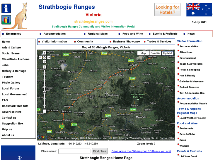Click Terms of Use on the map

(x=167, y=138)
